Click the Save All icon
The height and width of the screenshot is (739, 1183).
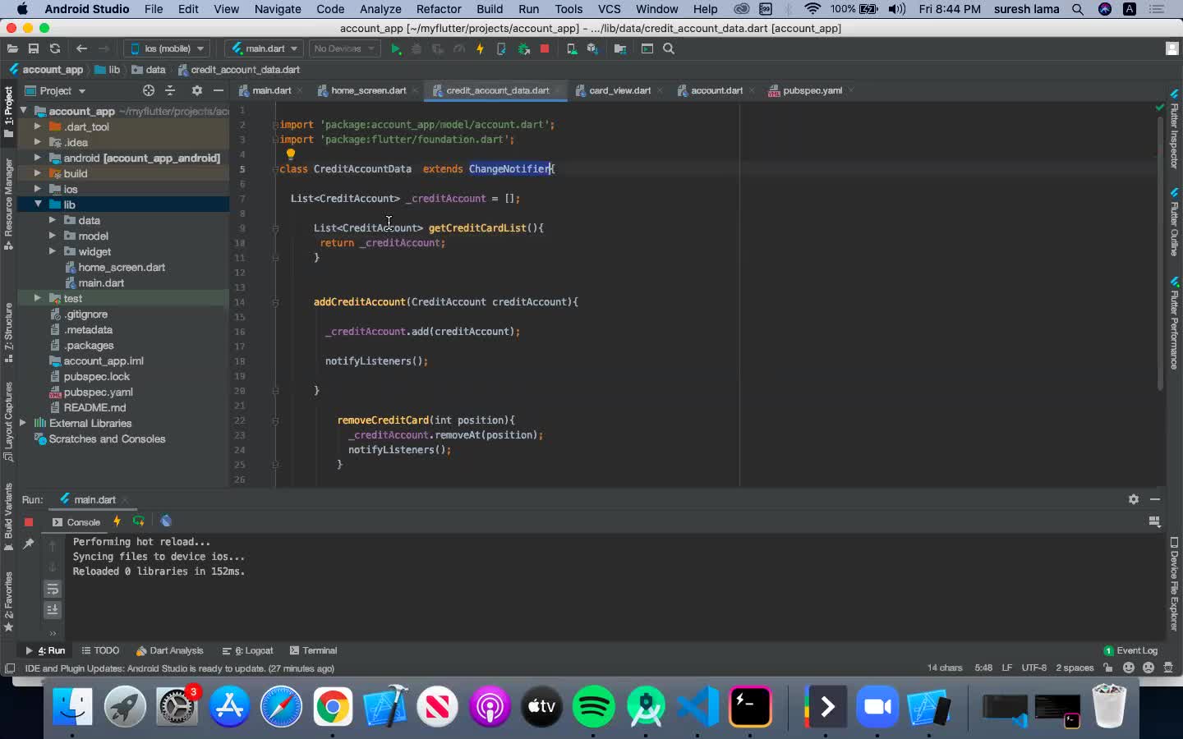tap(34, 48)
